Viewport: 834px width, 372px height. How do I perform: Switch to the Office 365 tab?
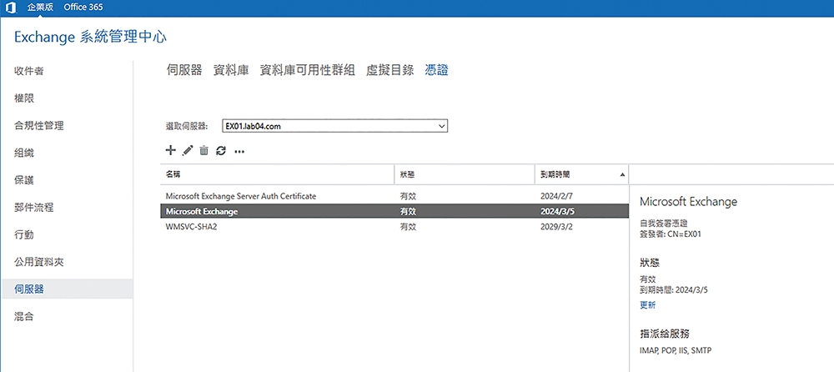point(83,8)
